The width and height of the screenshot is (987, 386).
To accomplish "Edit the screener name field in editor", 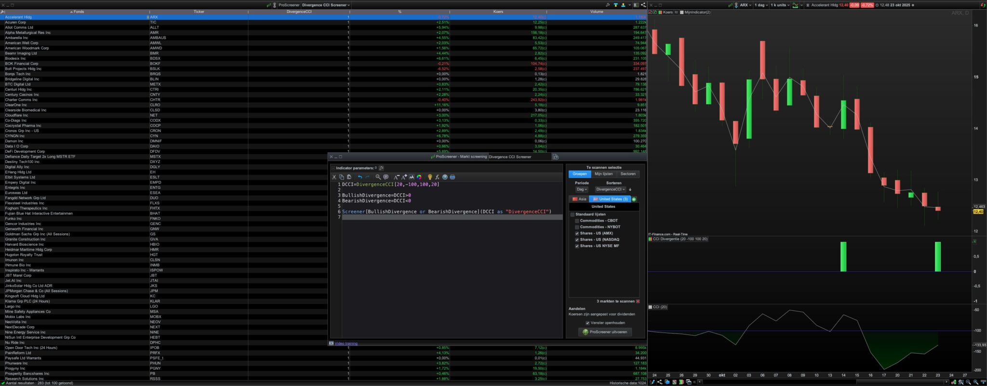I will [519, 157].
